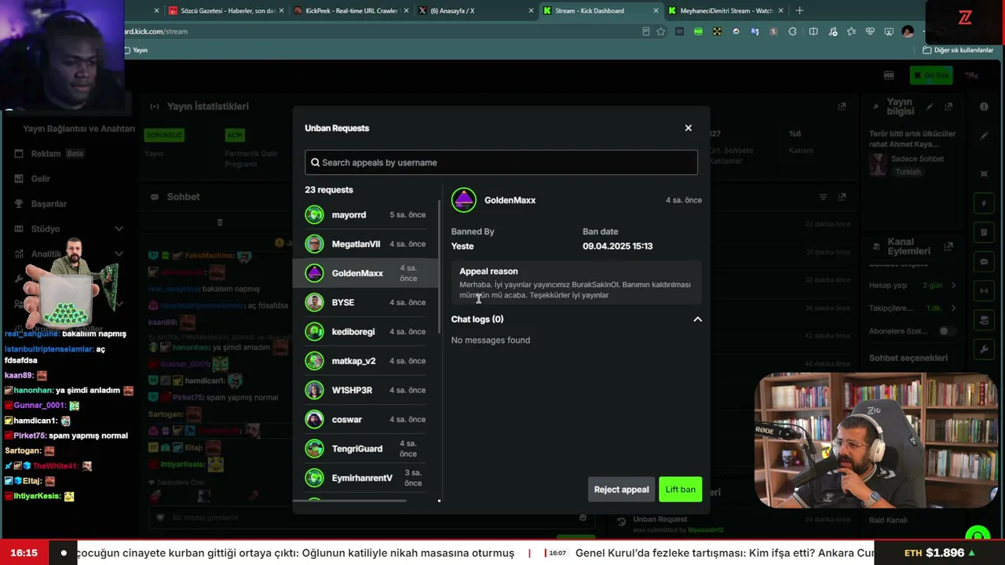Open activity feed filter icon
Viewport: 1005px width, 565px height.
click(823, 197)
